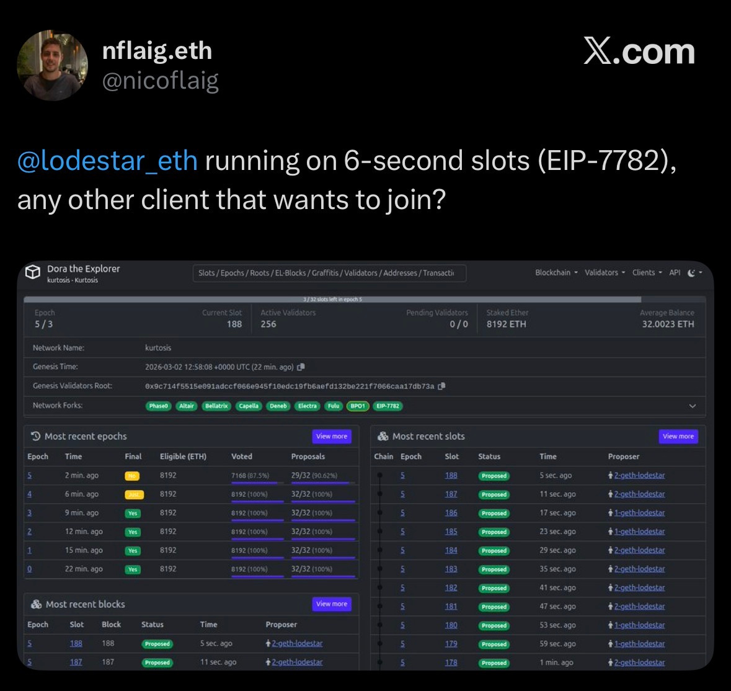Screen dimensions: 731x691
Task: Click the Deneb fork badge
Action: pyautogui.click(x=278, y=406)
